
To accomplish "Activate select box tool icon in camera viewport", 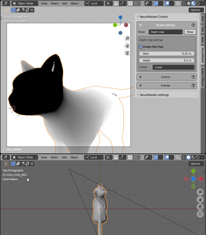I will (x=6, y=10).
